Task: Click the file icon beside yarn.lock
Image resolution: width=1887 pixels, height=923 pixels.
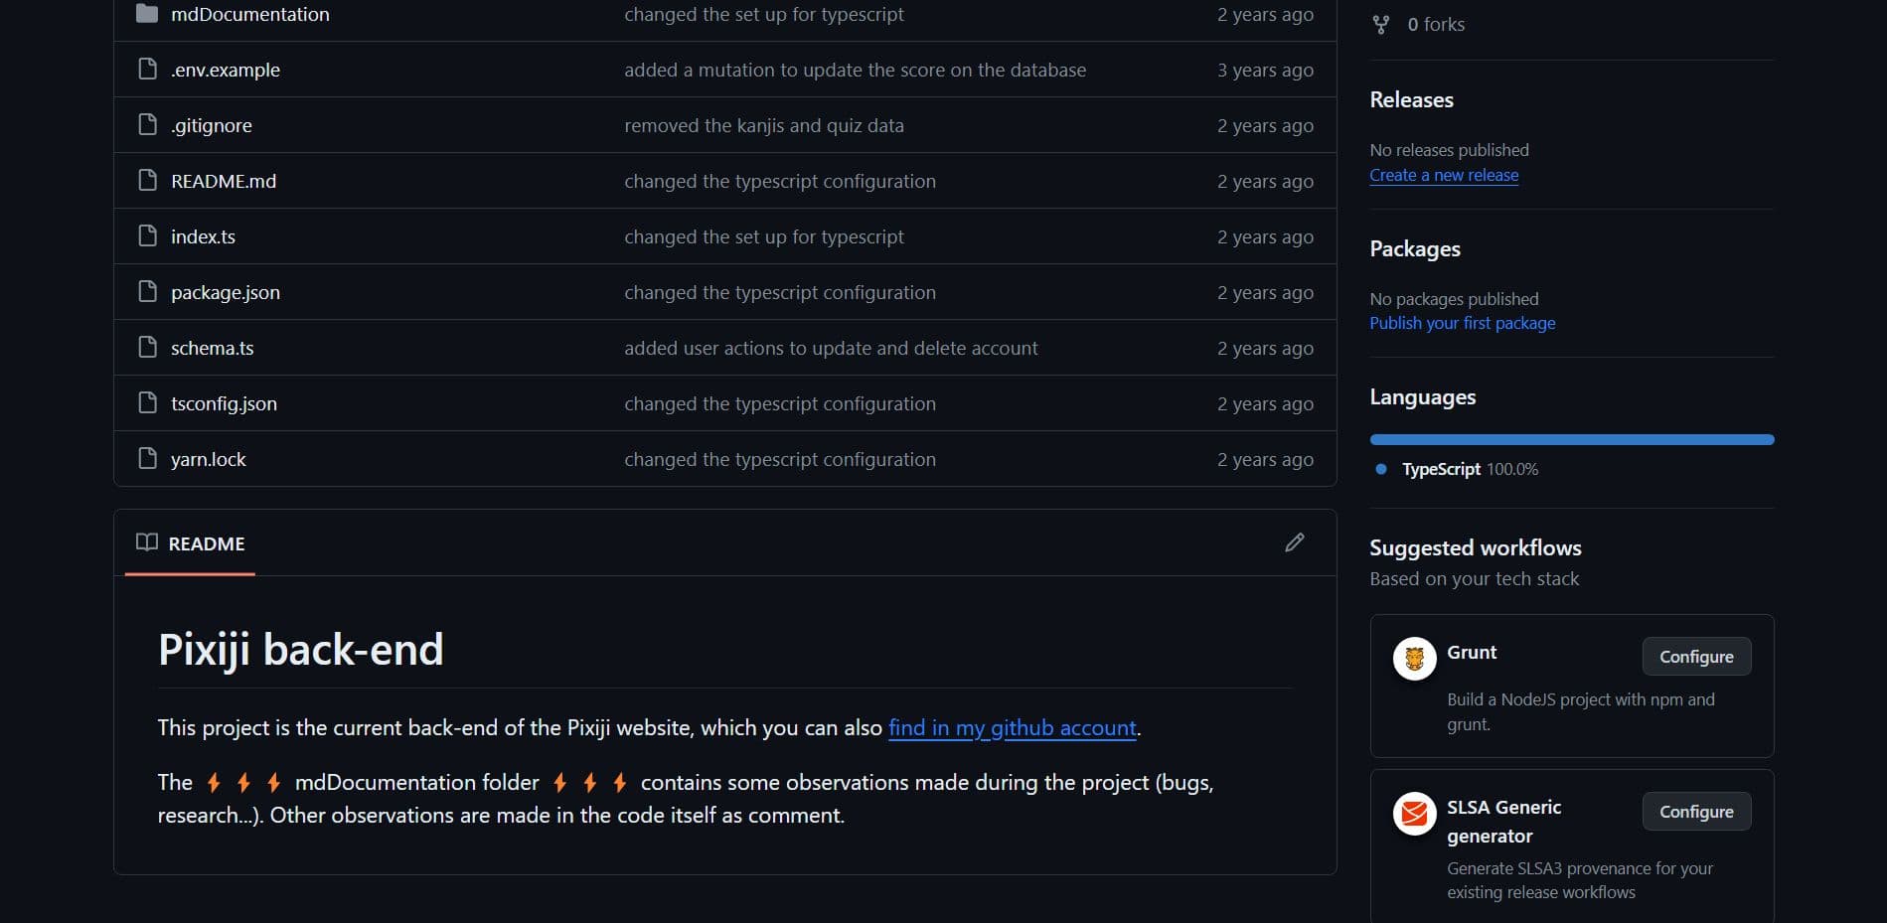Action: coord(147,459)
